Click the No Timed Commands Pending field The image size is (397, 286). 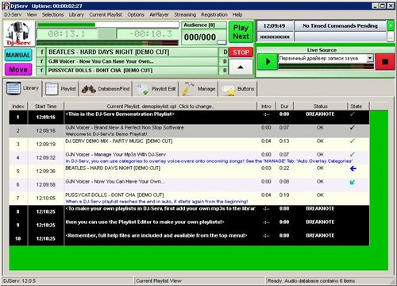point(341,25)
